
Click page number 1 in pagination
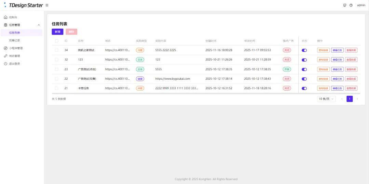350,99
